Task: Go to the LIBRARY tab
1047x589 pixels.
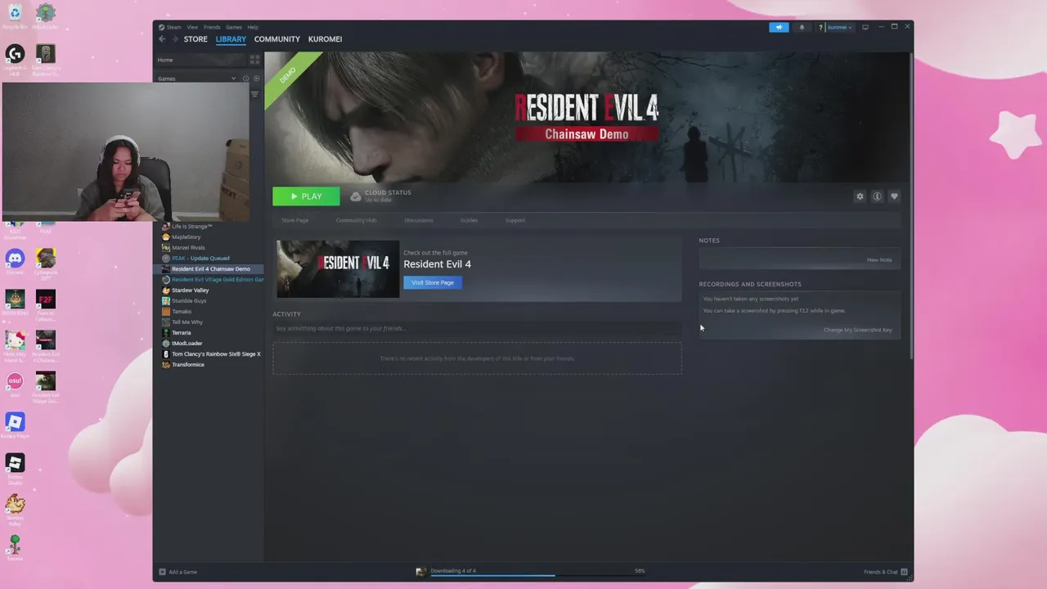Action: coord(231,39)
